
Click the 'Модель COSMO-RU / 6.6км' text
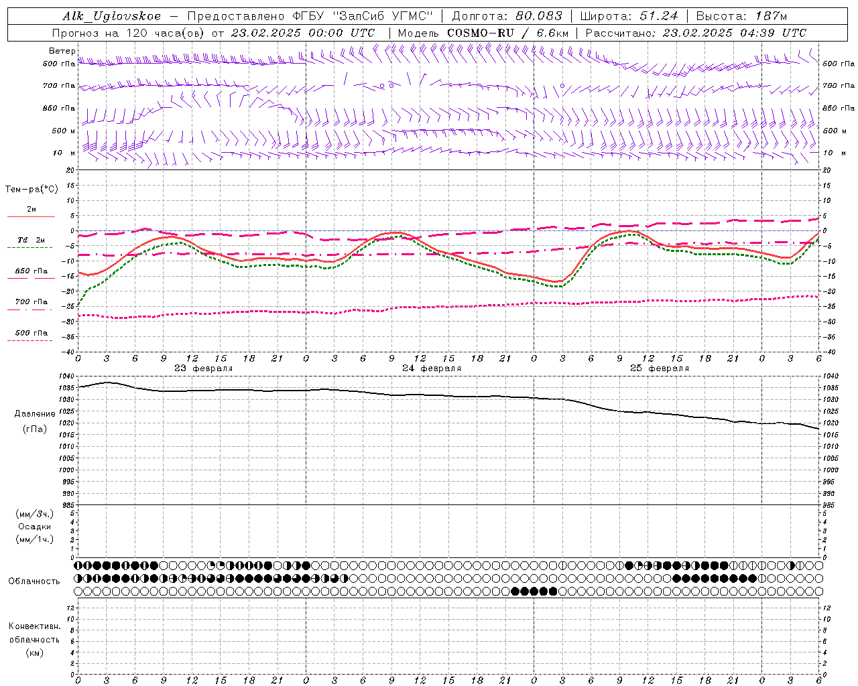[483, 33]
